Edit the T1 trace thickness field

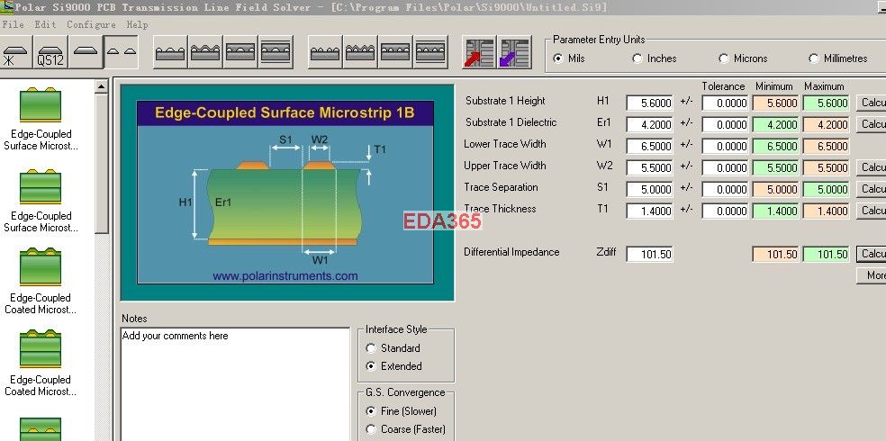click(x=649, y=211)
